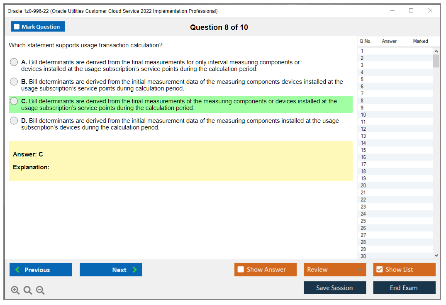Click the green back chevron in Previous button
The image size is (446, 305).
[17, 270]
